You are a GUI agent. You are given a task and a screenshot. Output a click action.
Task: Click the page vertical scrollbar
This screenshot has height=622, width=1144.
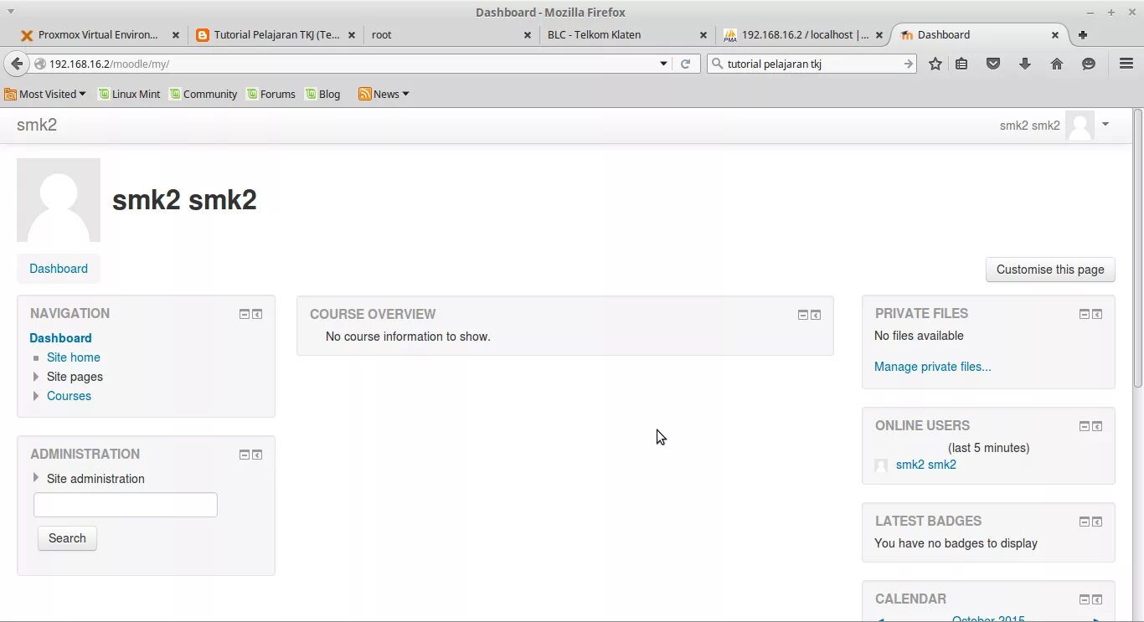[x=1137, y=247]
